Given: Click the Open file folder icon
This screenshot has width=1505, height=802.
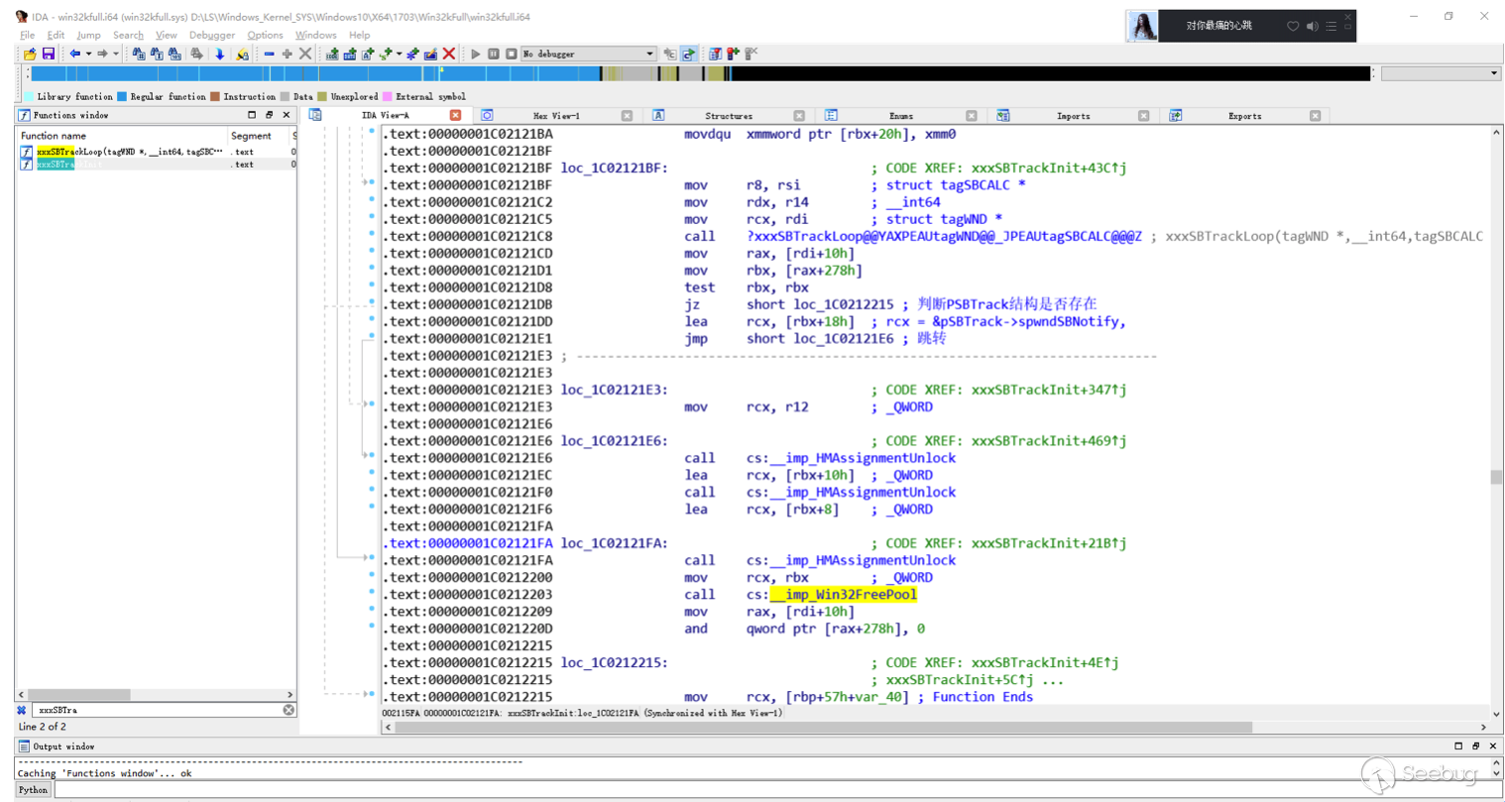Looking at the screenshot, I should 30,55.
